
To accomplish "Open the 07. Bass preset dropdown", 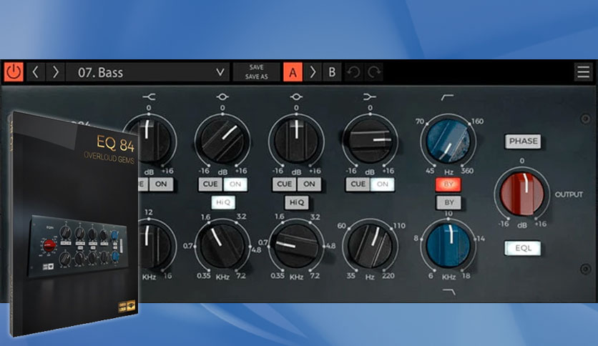I will [x=148, y=72].
